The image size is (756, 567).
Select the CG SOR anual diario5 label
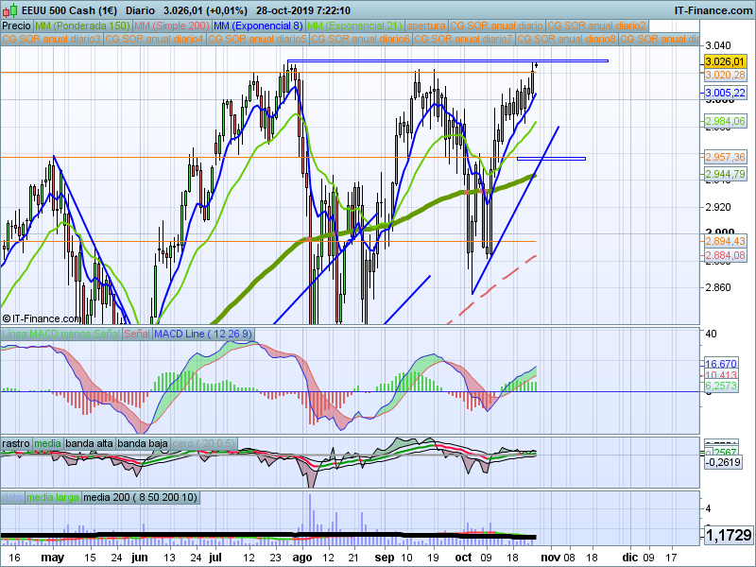pyautogui.click(x=258, y=40)
